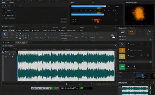The image size is (155, 95).
Task: Click the blue meter icon under Diagnostics
Action: [123, 32]
